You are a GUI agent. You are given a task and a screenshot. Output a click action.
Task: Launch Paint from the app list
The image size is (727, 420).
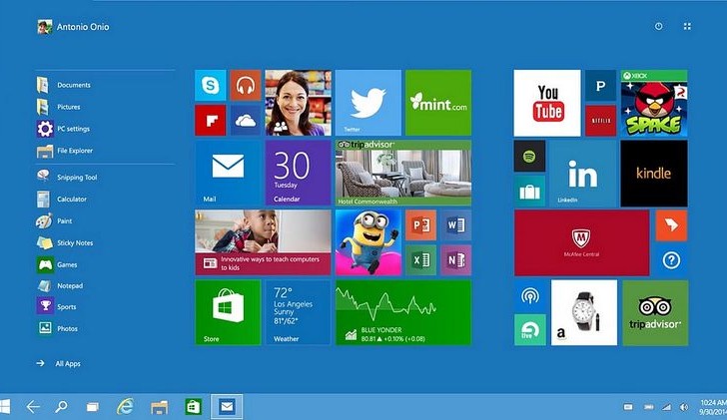[55, 220]
